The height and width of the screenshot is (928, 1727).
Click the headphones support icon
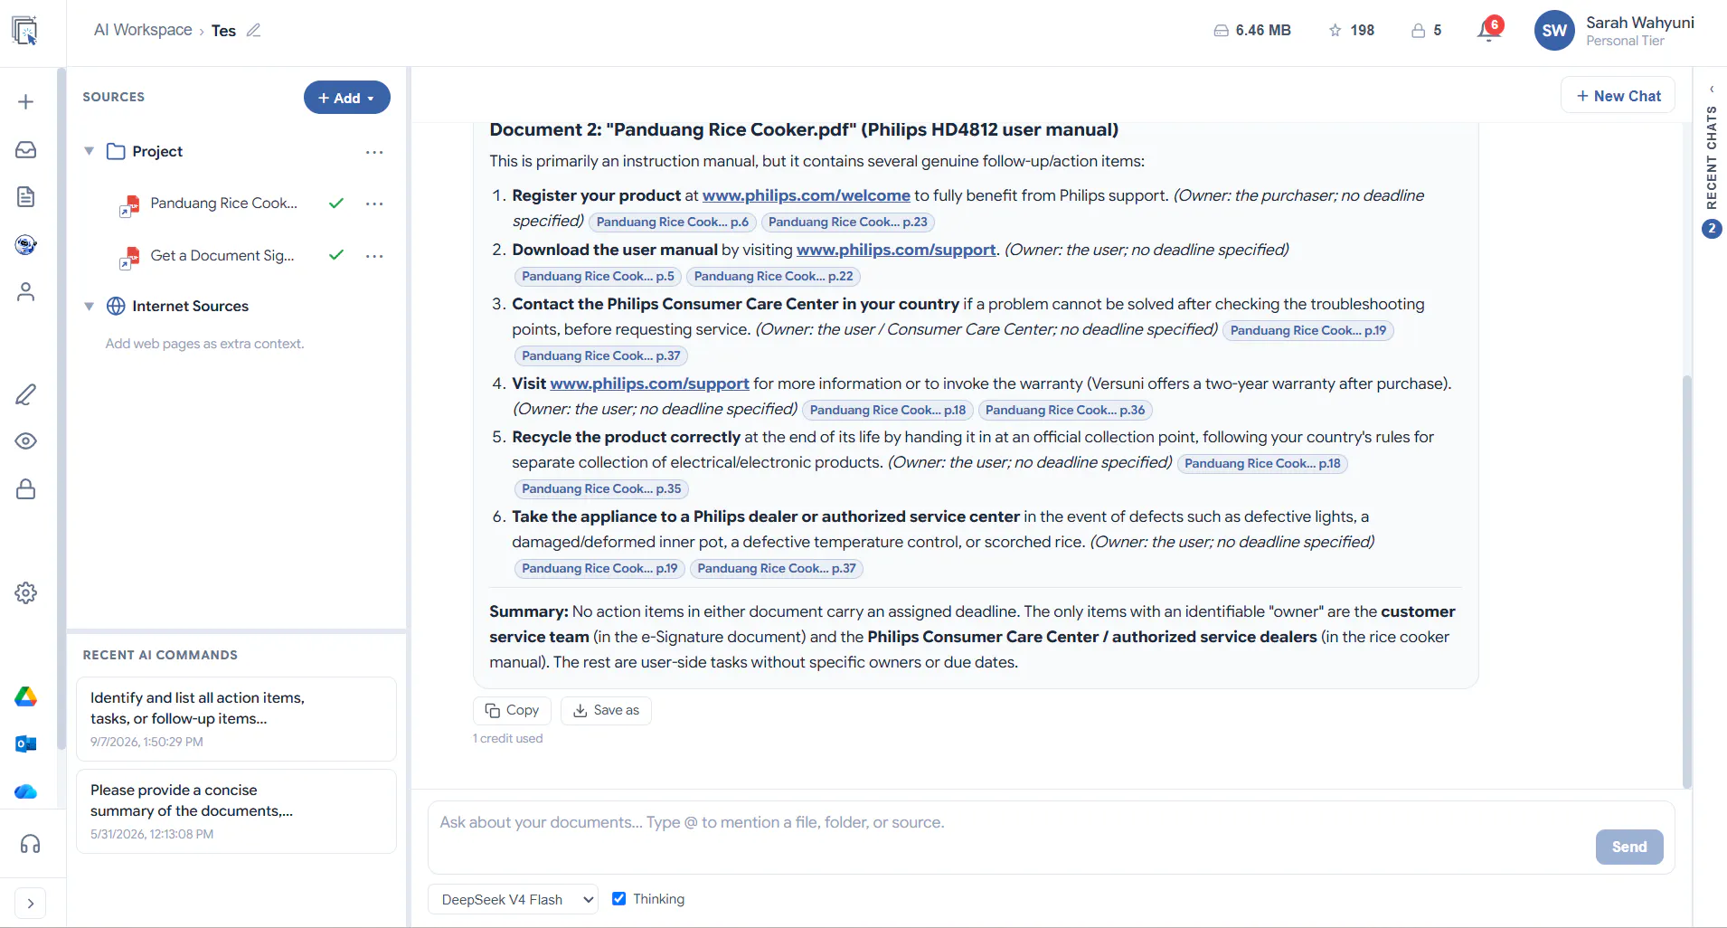tap(30, 844)
